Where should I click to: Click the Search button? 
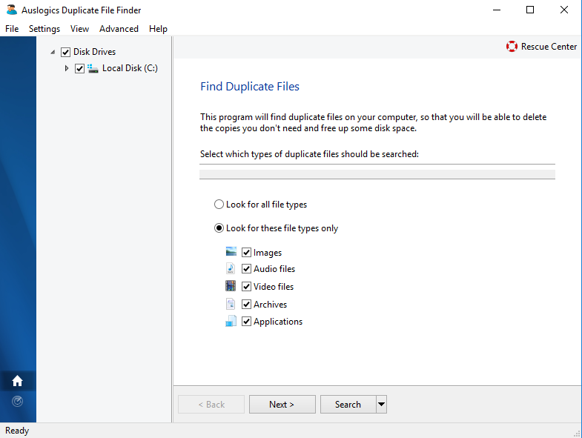pos(348,405)
